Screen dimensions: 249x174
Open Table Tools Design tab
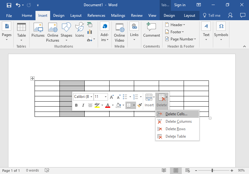tap(169, 16)
